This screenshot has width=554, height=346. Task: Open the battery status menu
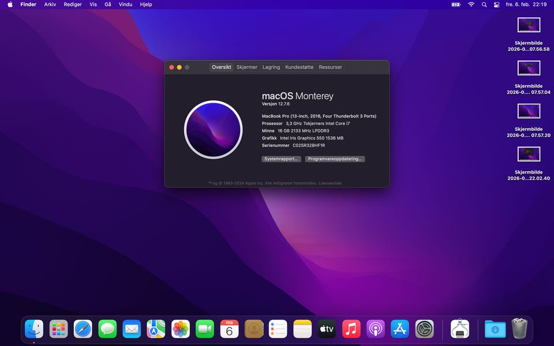point(456,5)
